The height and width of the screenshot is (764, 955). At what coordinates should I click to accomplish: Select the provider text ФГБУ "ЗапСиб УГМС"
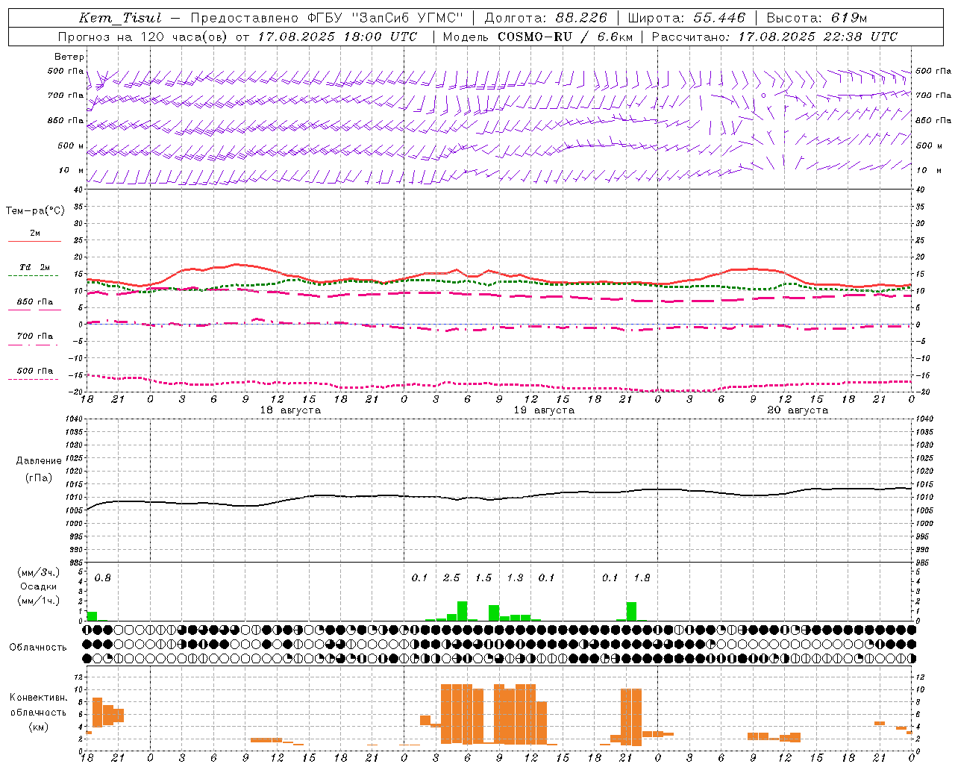pyautogui.click(x=385, y=18)
